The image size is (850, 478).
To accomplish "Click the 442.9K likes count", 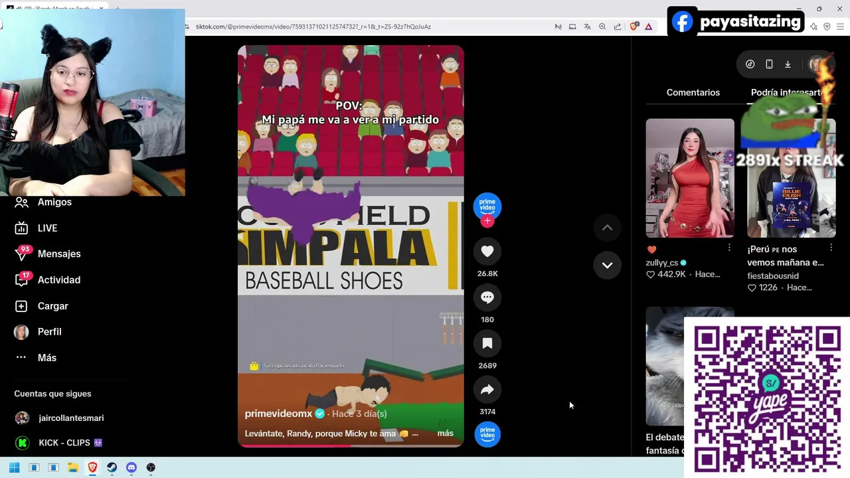I will (x=671, y=274).
